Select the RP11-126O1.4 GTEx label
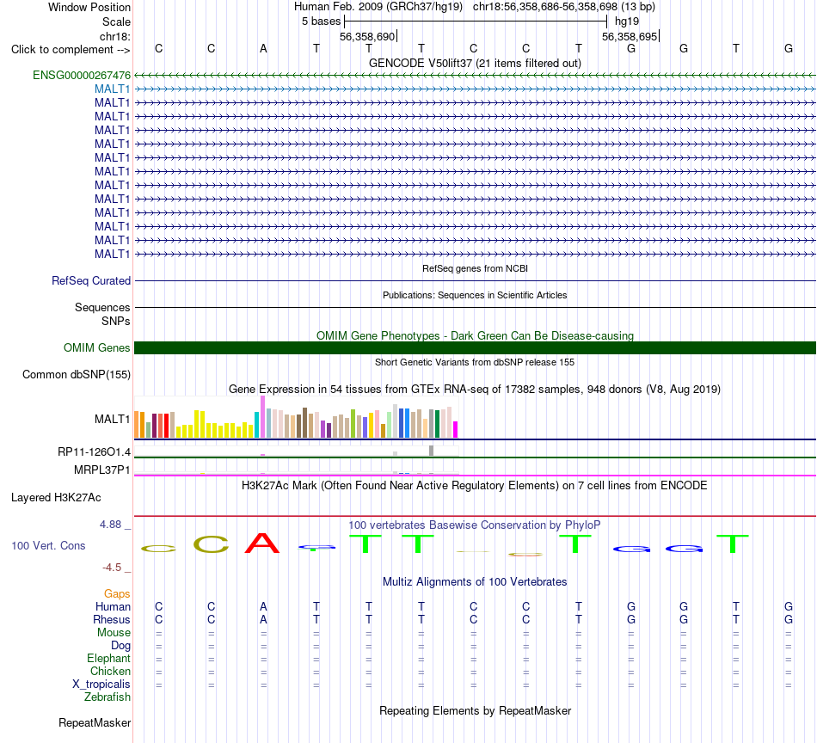The width and height of the screenshot is (817, 743). [x=94, y=451]
